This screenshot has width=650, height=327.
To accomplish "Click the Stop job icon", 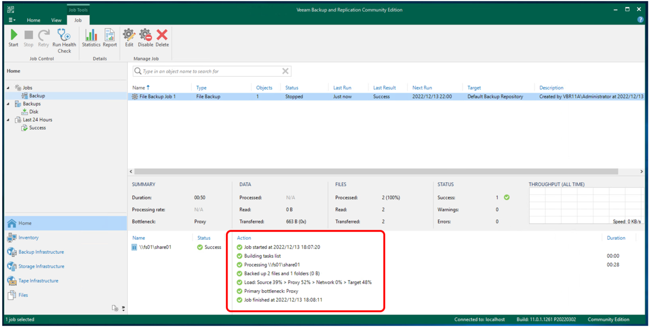I will (x=29, y=38).
